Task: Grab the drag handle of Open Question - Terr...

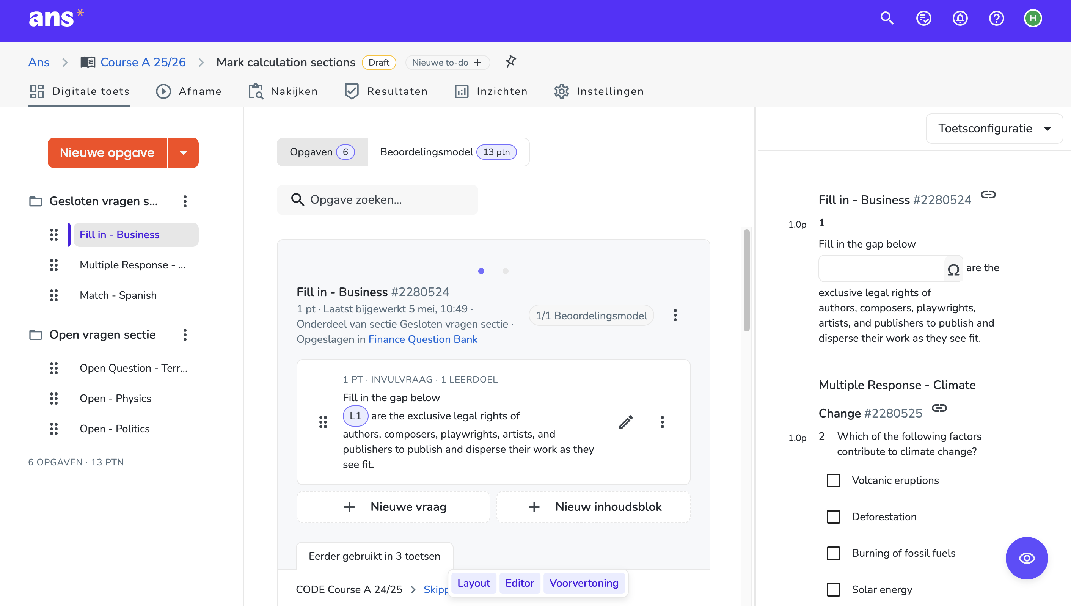Action: [x=54, y=368]
